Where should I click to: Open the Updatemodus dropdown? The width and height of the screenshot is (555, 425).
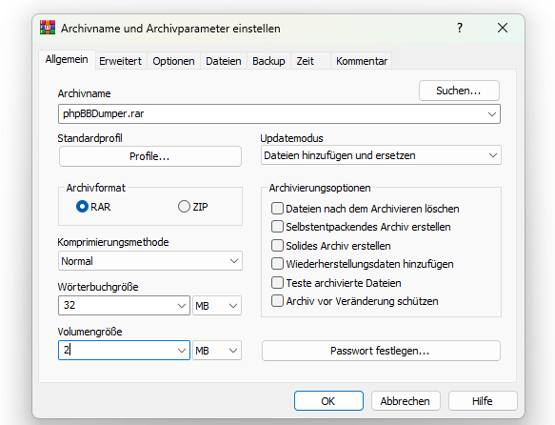pos(381,155)
